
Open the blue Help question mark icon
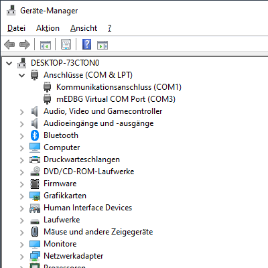(x=87, y=44)
